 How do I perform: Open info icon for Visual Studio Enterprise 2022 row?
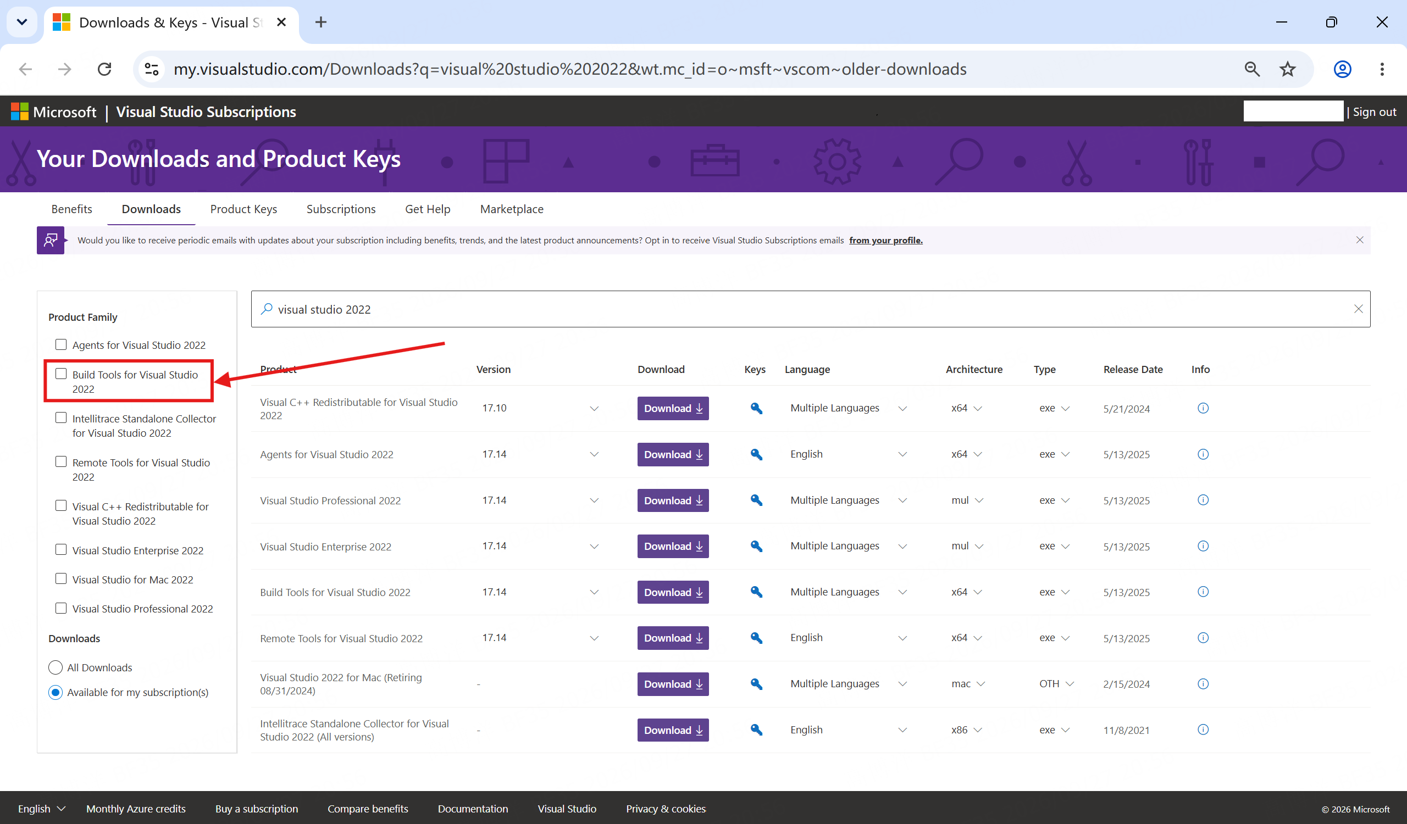[x=1203, y=546]
